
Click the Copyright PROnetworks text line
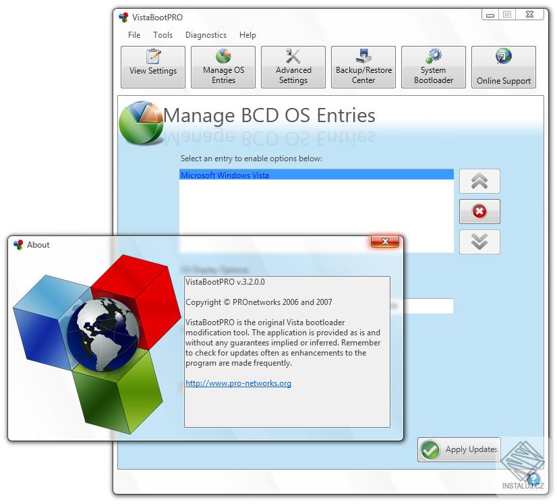pyautogui.click(x=259, y=302)
